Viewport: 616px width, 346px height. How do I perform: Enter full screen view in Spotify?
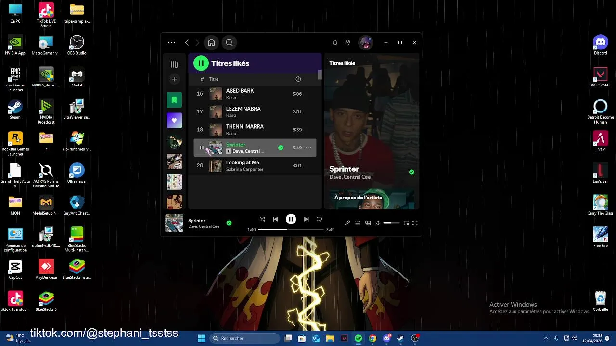[415, 223]
